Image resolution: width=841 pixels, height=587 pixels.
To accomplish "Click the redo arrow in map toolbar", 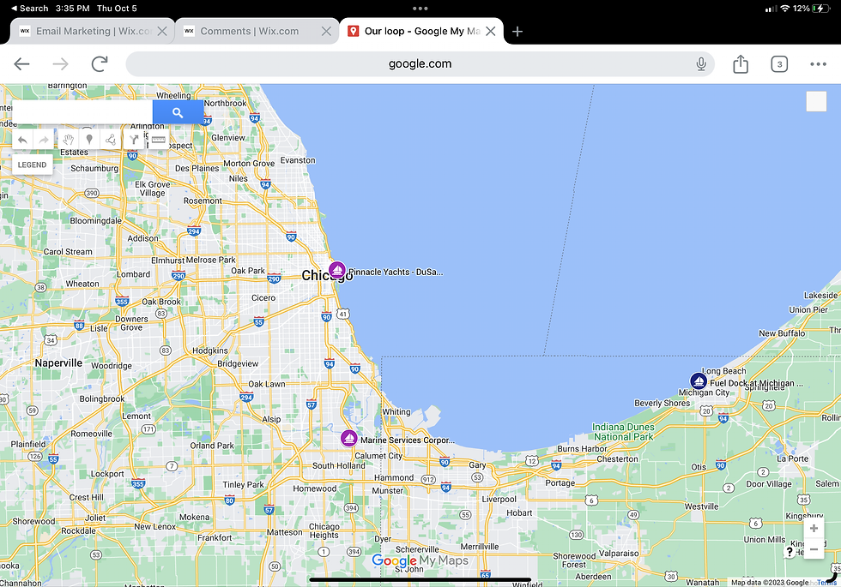I will coord(44,141).
